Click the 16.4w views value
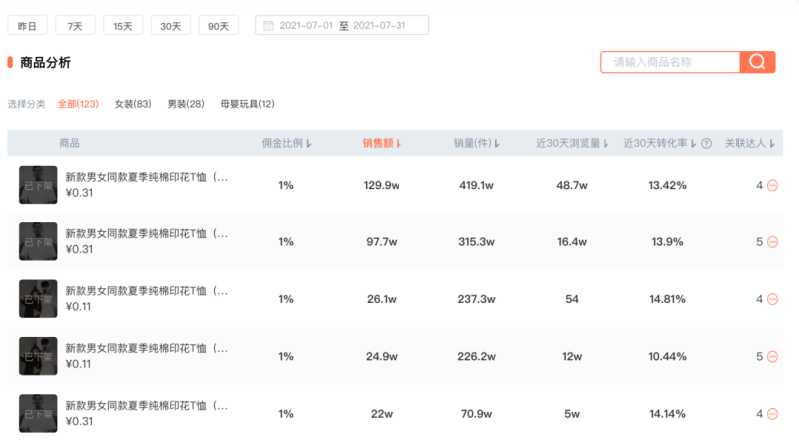This screenshot has width=799, height=440. pyautogui.click(x=572, y=242)
